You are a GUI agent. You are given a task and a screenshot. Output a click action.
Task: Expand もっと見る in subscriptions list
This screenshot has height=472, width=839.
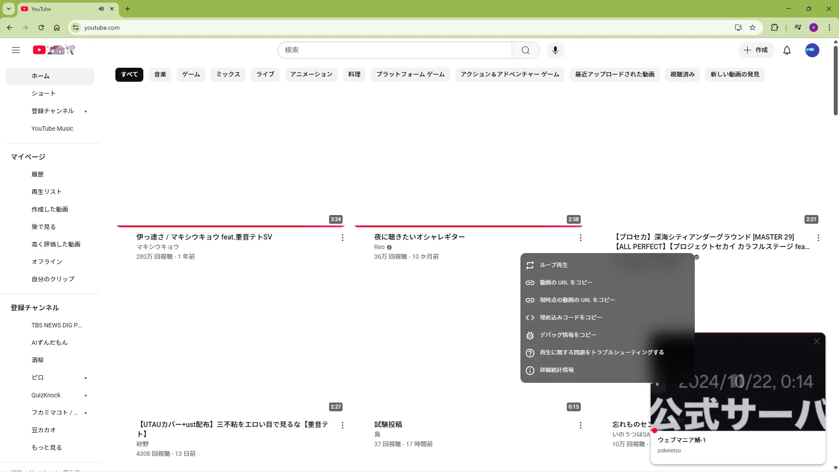46,448
